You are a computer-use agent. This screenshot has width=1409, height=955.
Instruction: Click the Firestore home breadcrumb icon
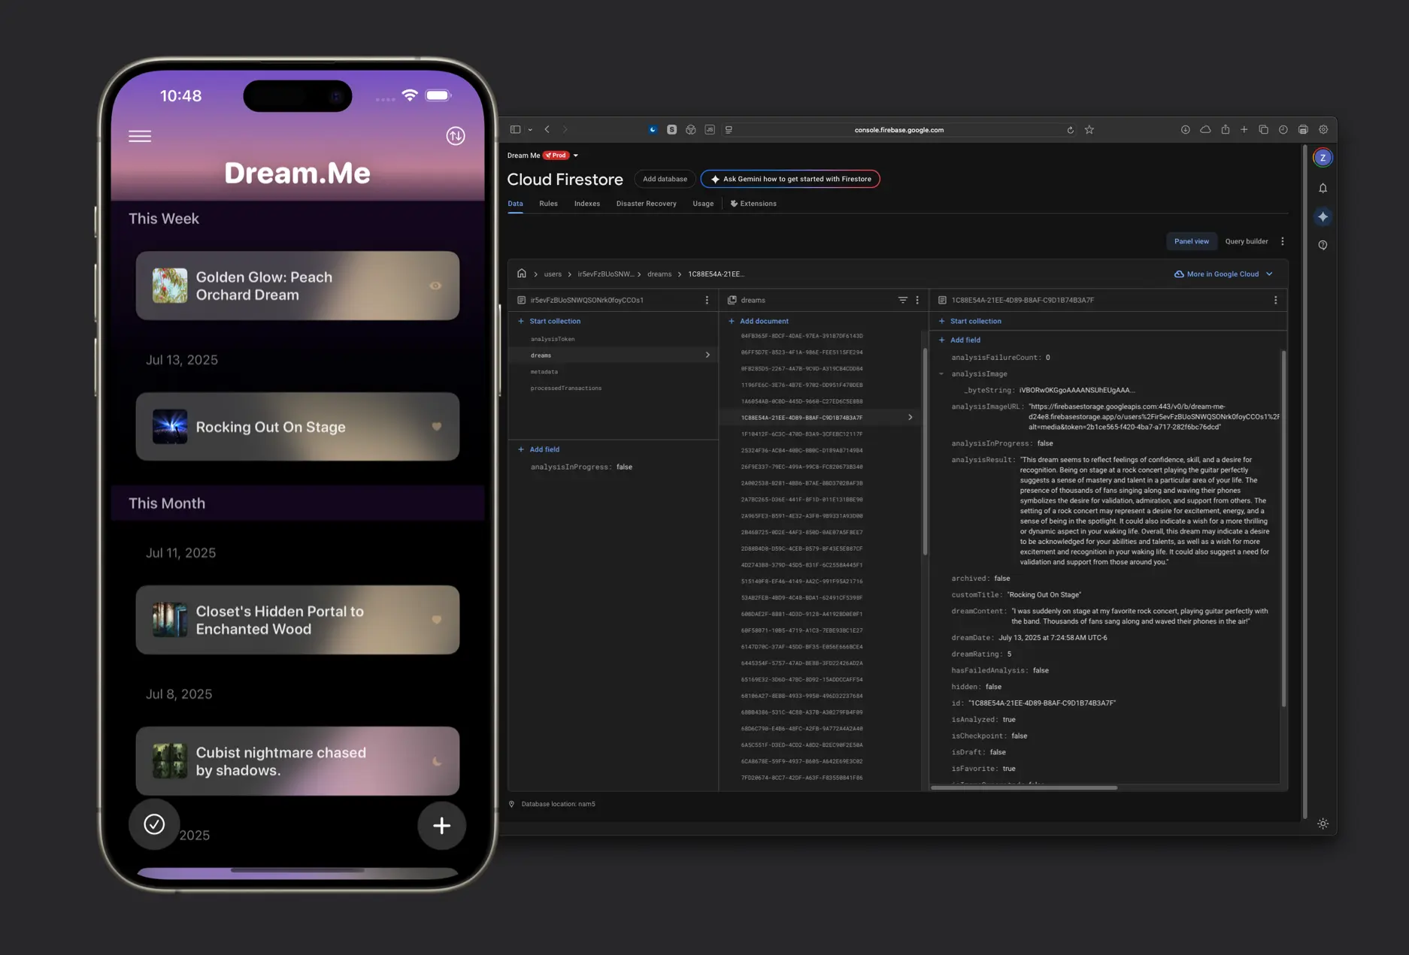[521, 274]
